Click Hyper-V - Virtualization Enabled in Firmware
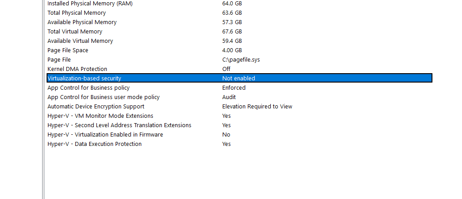 [105, 135]
